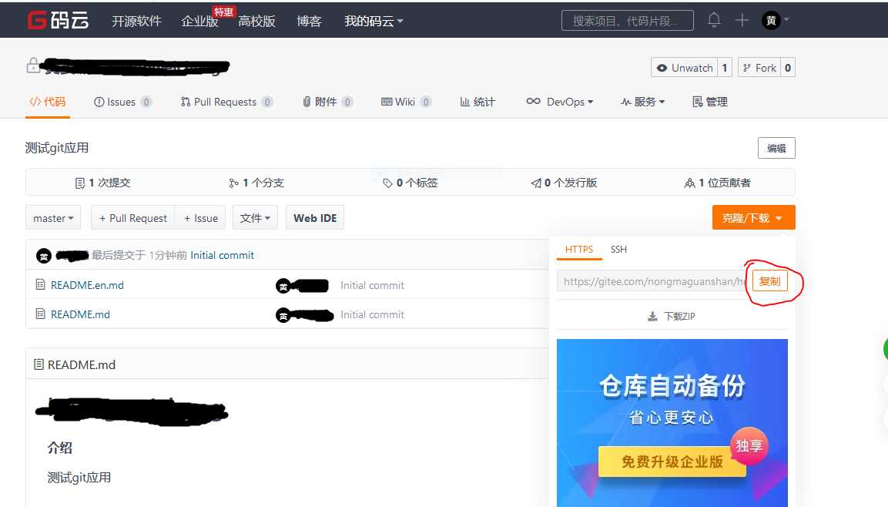
Task: Click the Unwatch button
Action: 684,68
